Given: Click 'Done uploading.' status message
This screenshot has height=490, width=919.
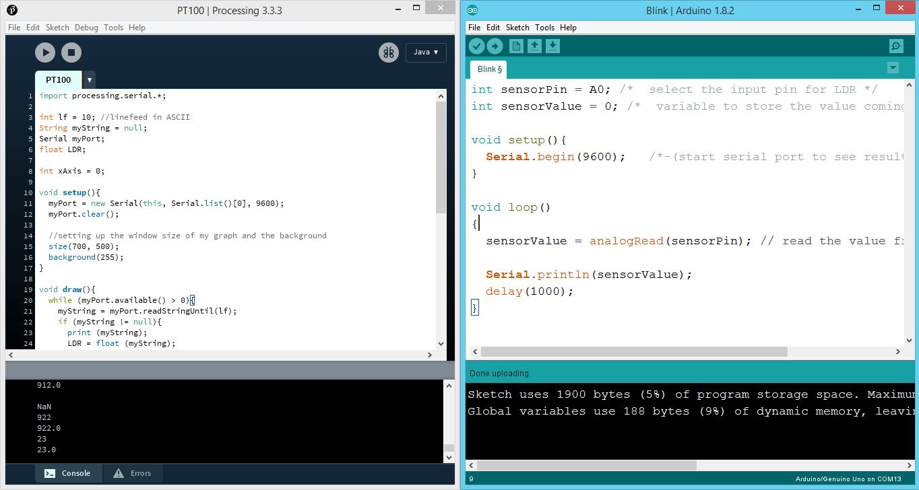Looking at the screenshot, I should (500, 373).
